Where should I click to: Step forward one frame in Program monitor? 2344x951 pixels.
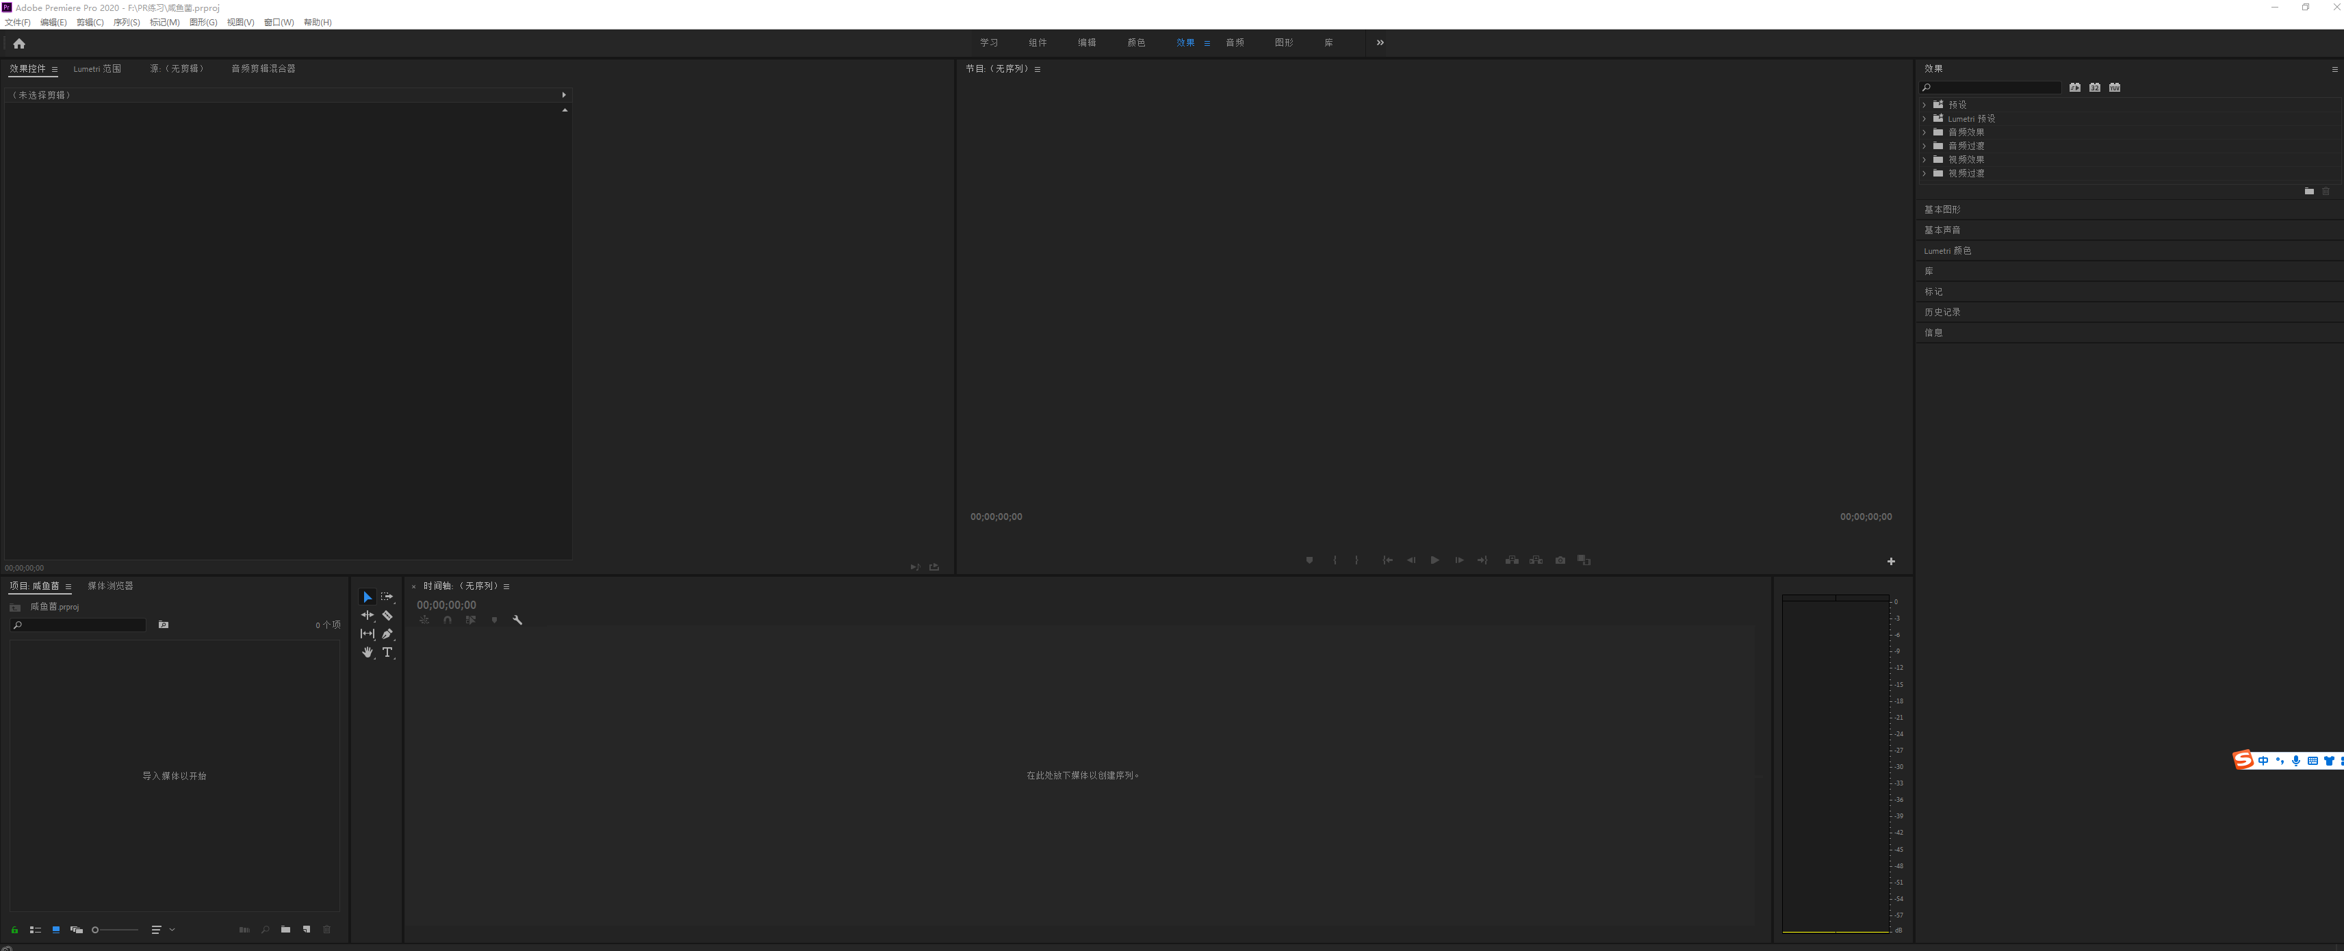tap(1458, 560)
